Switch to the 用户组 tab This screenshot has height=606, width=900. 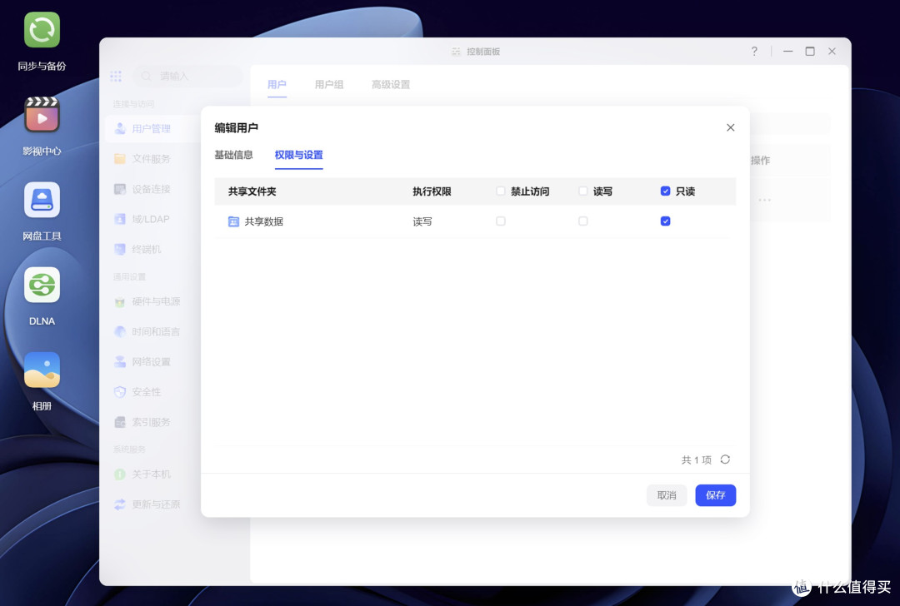tap(329, 85)
